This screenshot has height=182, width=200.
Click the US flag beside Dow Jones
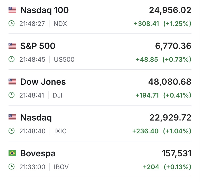12,82
